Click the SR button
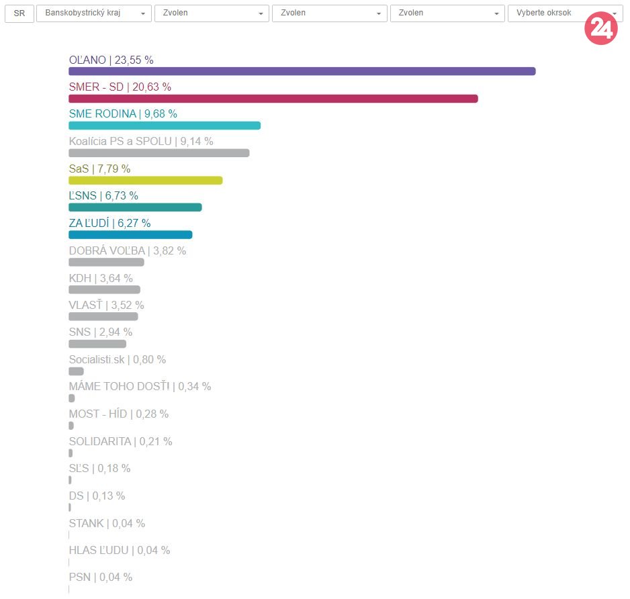 19,13
